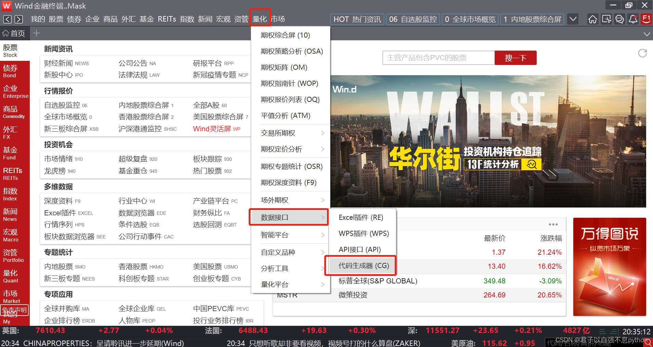Viewport: 653px width, 347px height.
Task: Choose 期权策略分析 (OSA) menu item
Action: coord(290,51)
